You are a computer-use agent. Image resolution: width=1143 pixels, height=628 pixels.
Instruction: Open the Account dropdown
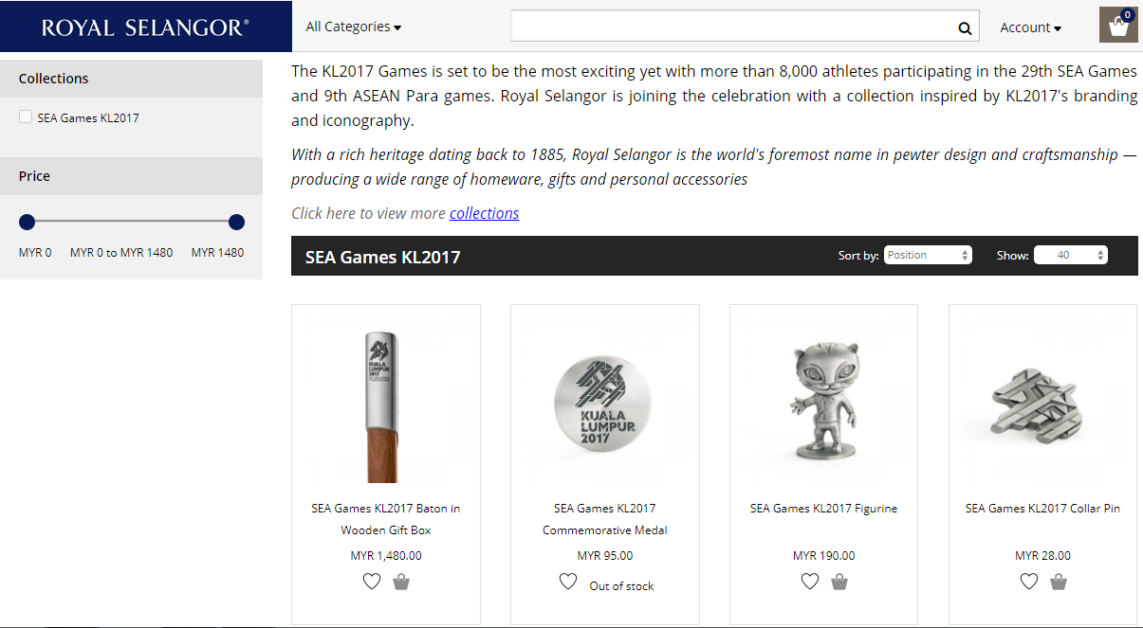(1030, 27)
